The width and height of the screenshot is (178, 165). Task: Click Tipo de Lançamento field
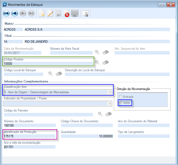point(144,136)
